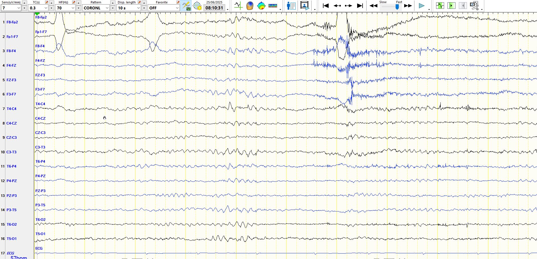The height and width of the screenshot is (259, 537).
Task: Select channel 8 C4-CZ label
Action: point(12,123)
